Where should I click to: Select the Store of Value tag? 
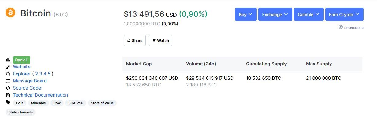pos(102,103)
